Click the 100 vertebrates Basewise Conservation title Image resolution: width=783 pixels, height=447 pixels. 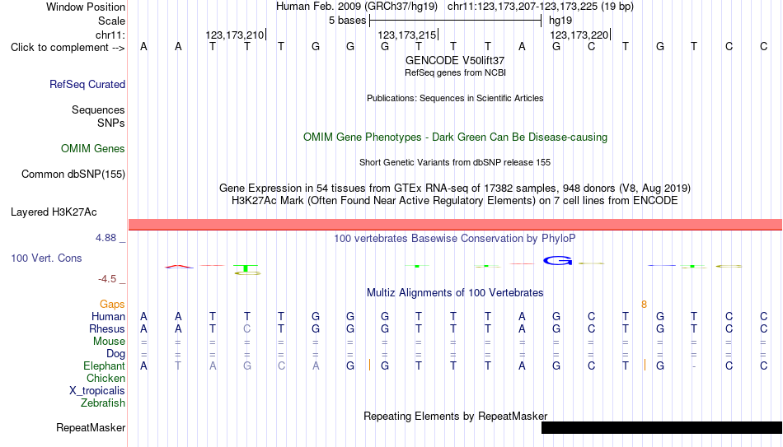455,239
